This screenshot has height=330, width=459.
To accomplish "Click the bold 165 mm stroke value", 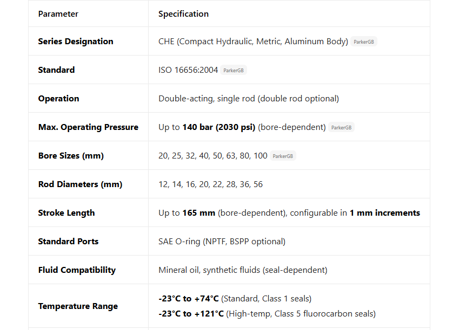I will pos(199,213).
